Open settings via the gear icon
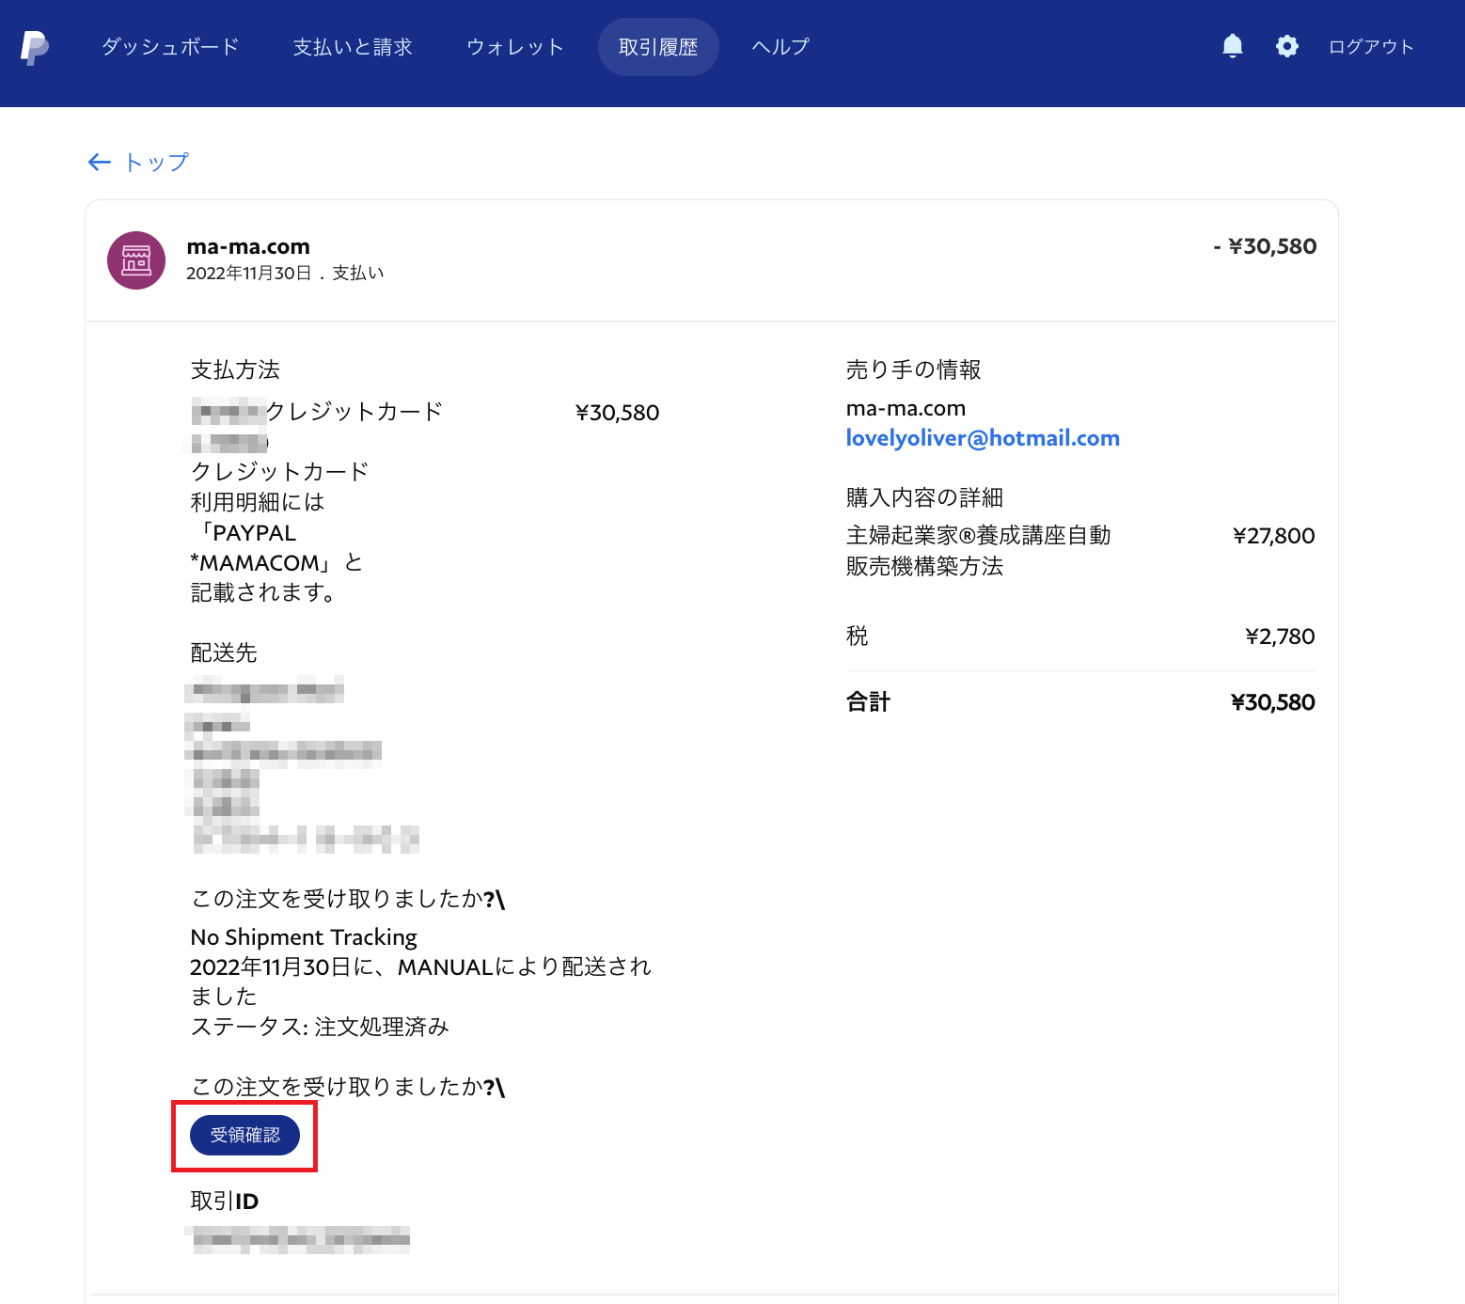 pos(1286,46)
